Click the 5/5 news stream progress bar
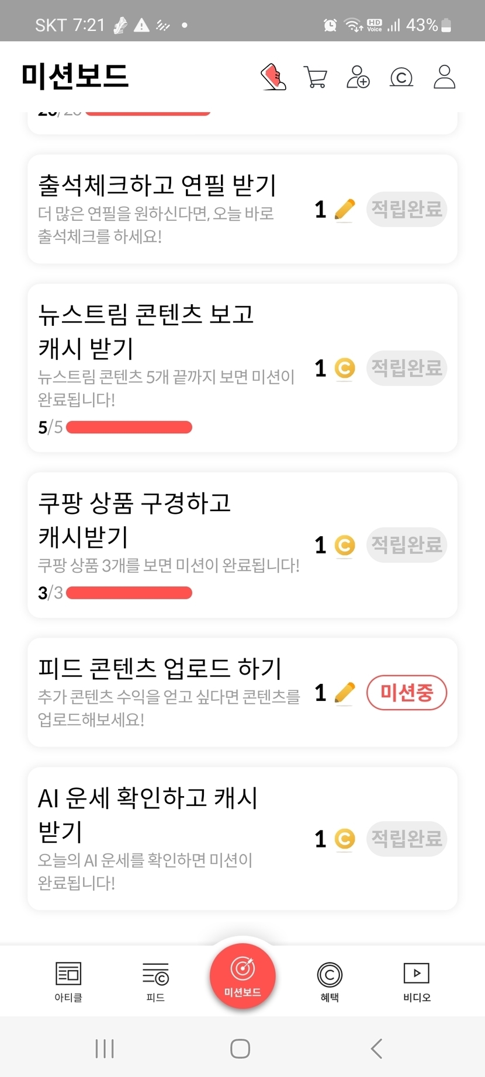485x1077 pixels. tap(129, 428)
